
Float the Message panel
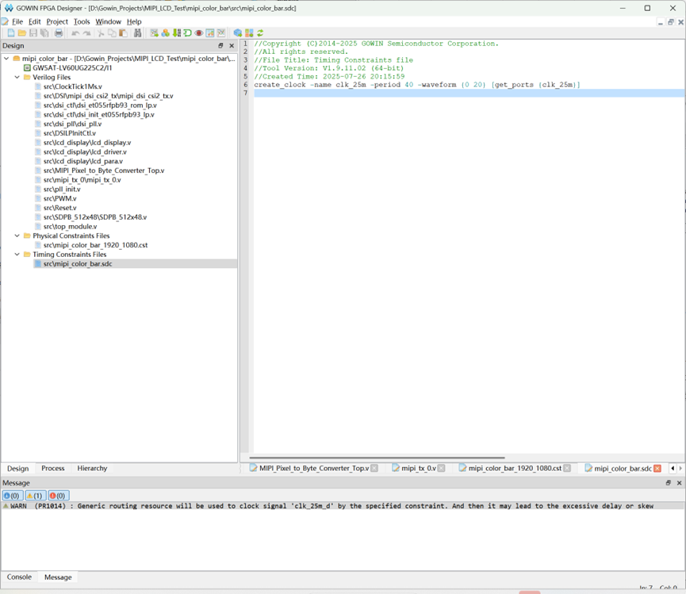pyautogui.click(x=668, y=483)
